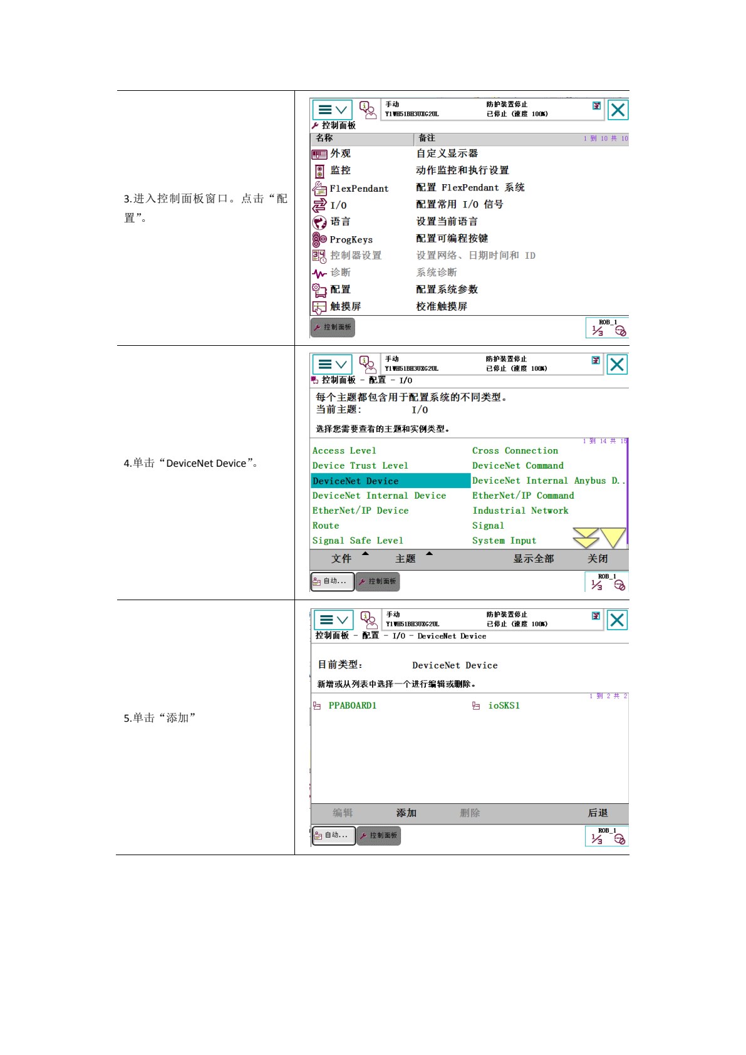This screenshot has height=1055, width=746.
Task: Click yellow single-down scroll arrow
Action: [x=613, y=538]
